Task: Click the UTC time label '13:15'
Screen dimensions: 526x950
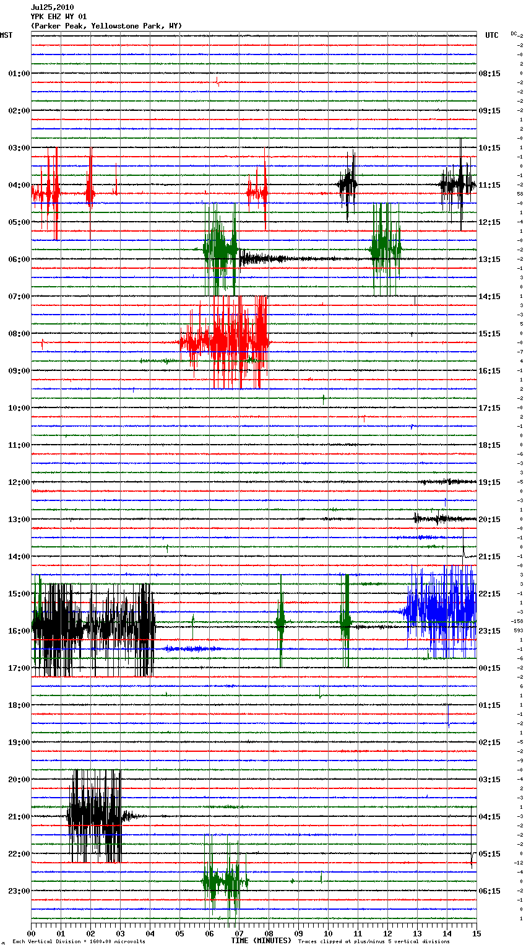Action: click(x=489, y=259)
